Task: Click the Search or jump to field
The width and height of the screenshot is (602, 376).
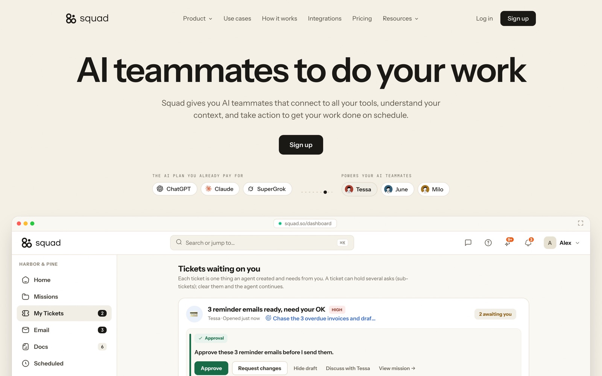Action: point(262,243)
